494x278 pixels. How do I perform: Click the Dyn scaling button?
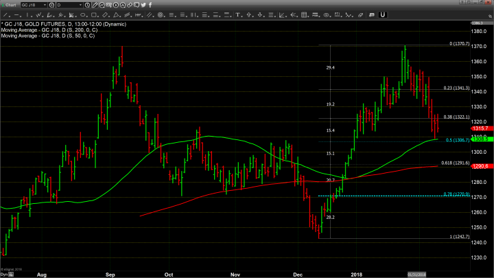4,274
